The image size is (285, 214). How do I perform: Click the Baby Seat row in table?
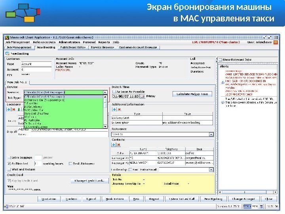[x=162, y=118]
